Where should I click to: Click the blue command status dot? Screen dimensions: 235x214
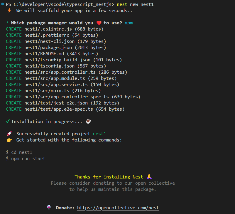pos(3,4)
